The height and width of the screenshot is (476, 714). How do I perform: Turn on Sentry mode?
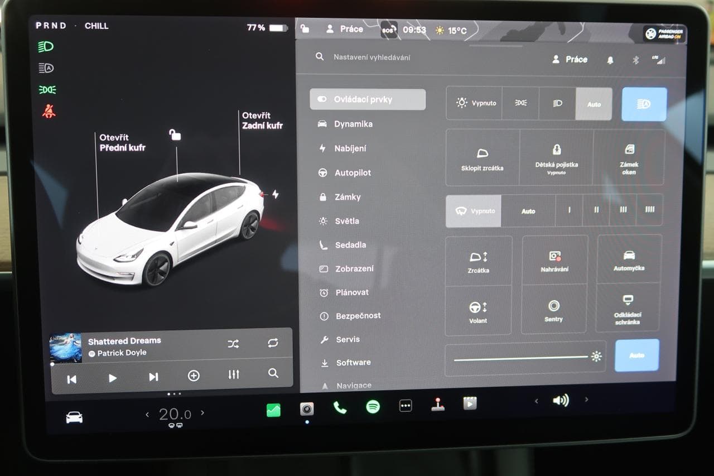pyautogui.click(x=553, y=312)
